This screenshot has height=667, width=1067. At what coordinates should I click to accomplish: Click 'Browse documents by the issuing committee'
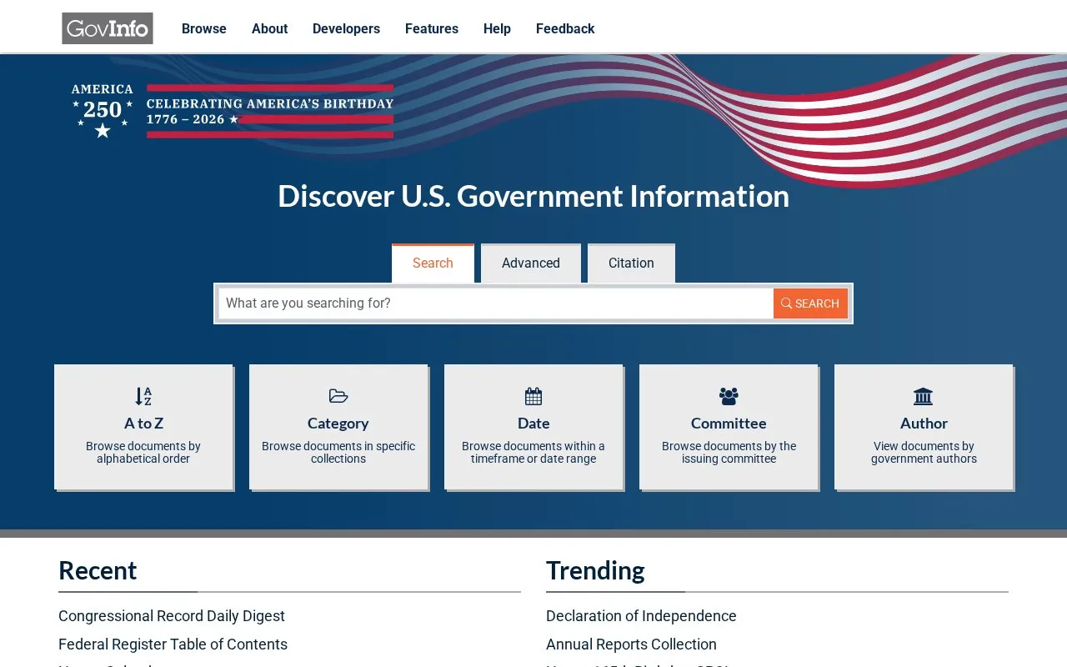729,453
